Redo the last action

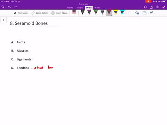click(15, 7)
